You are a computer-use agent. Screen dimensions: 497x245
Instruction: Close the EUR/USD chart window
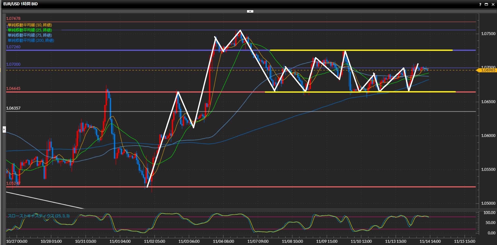(x=493, y=4)
